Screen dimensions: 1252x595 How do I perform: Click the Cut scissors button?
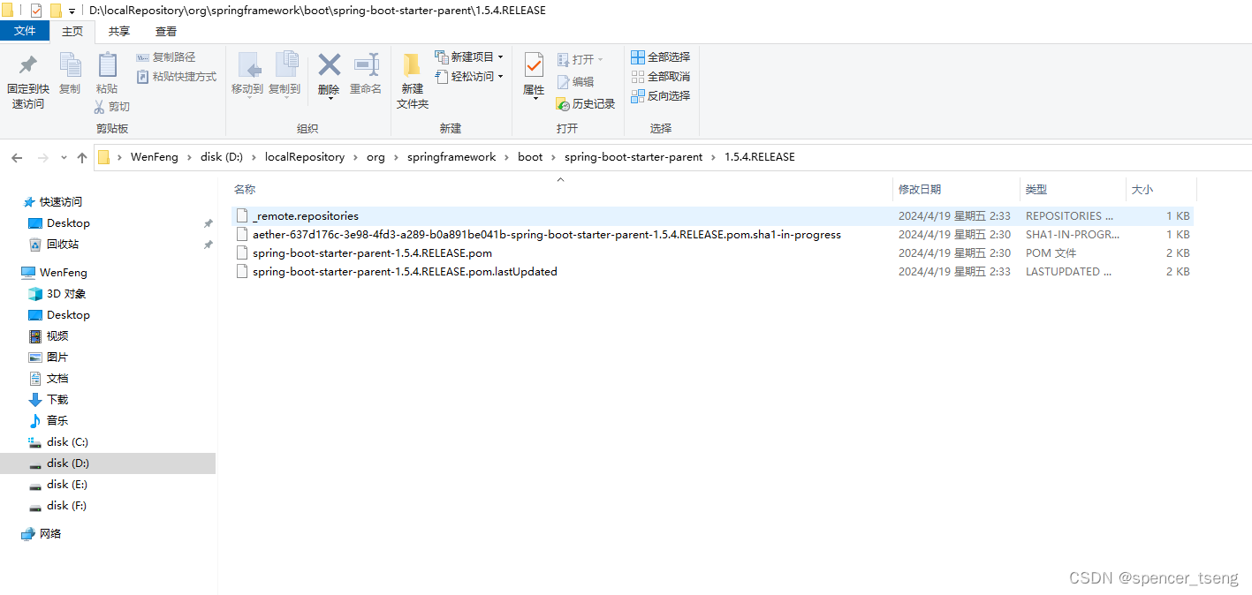pos(112,107)
